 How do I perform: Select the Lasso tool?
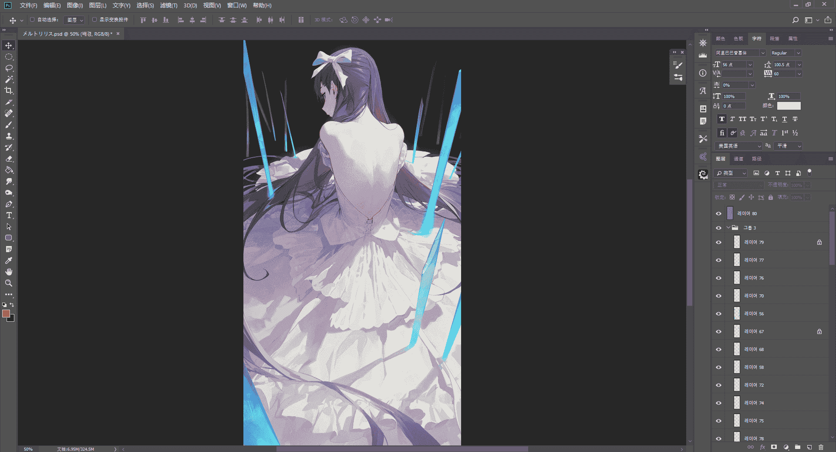pyautogui.click(x=9, y=68)
